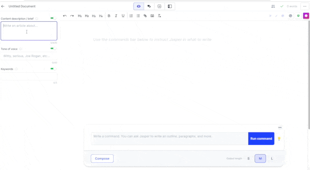
Task: Toggle Tone of voice switch
Action: [53, 49]
